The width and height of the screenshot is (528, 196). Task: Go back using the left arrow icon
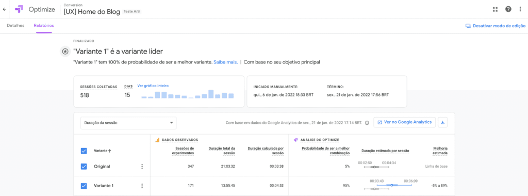[4, 9]
